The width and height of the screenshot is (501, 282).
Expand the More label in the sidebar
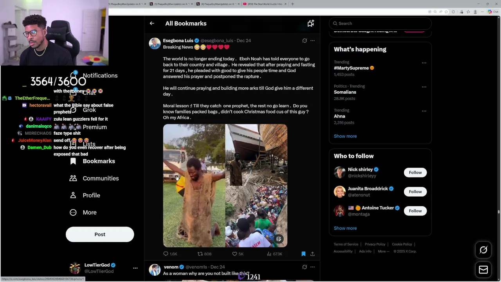tap(90, 212)
